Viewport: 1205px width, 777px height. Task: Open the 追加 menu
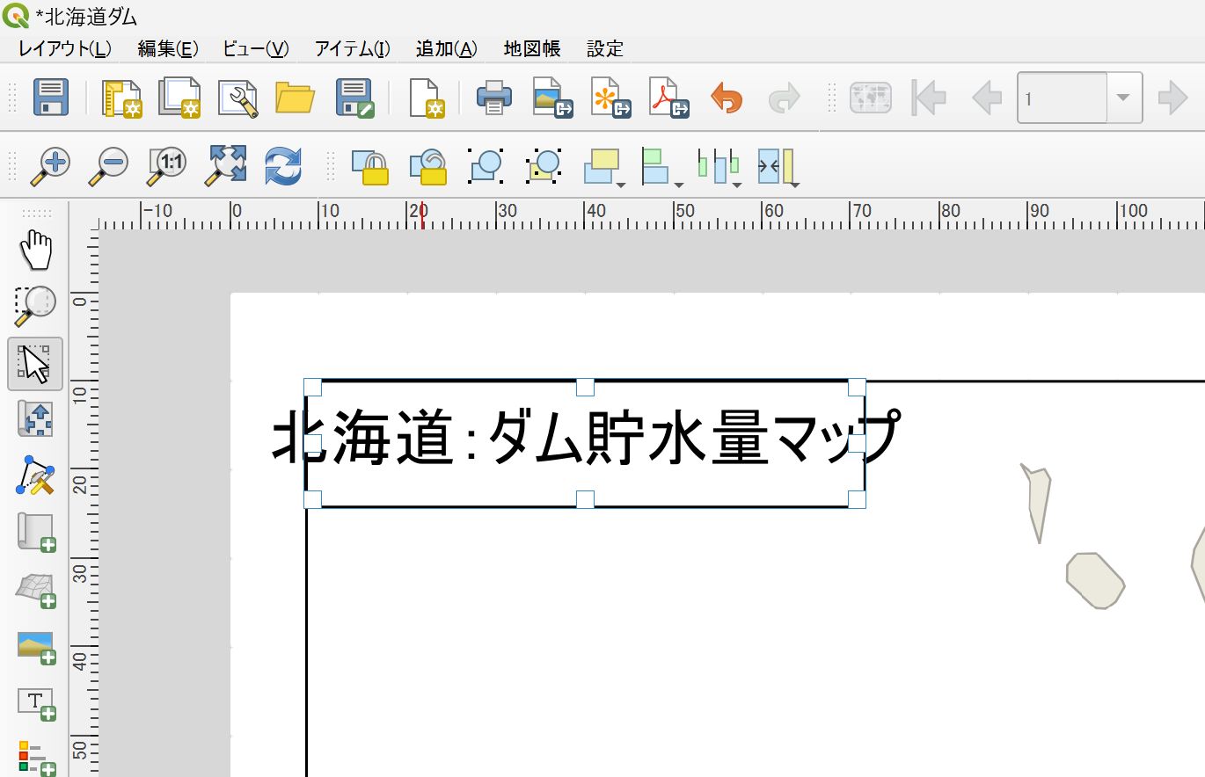click(x=447, y=49)
